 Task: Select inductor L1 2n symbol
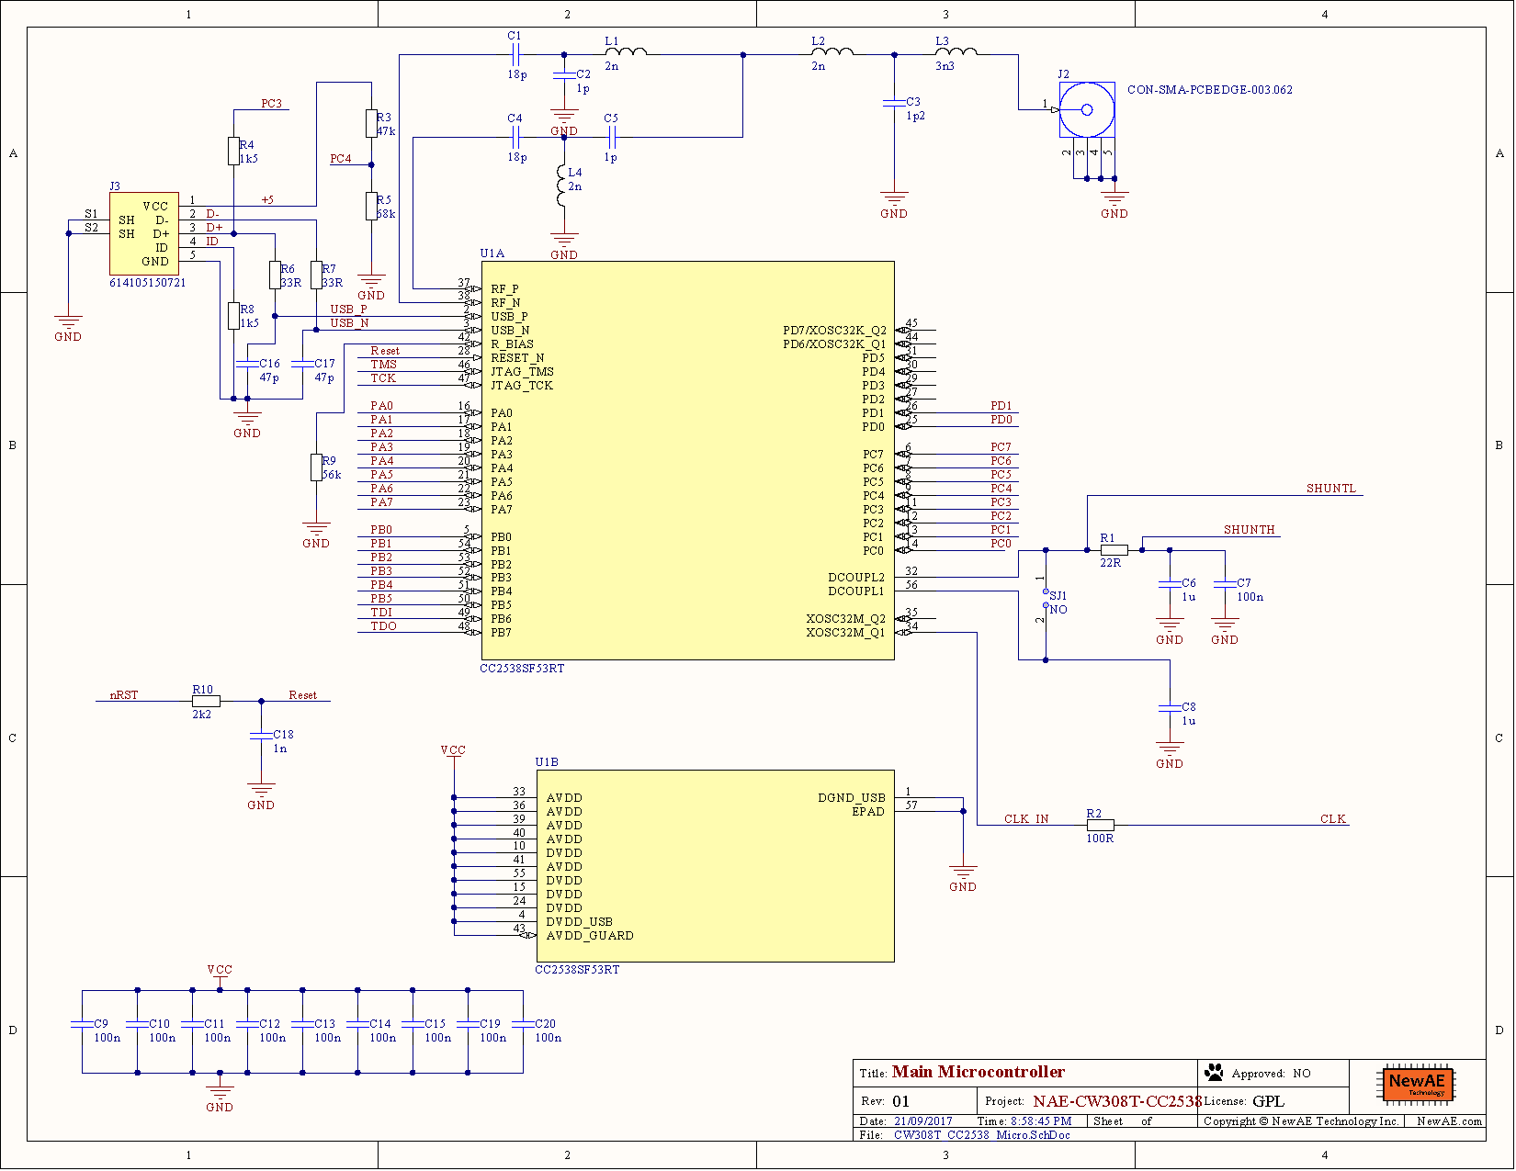tap(626, 52)
